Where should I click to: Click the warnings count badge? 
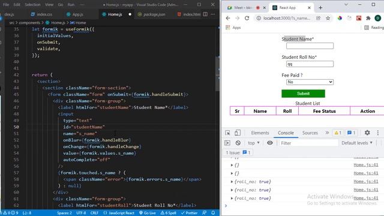pos(338,133)
